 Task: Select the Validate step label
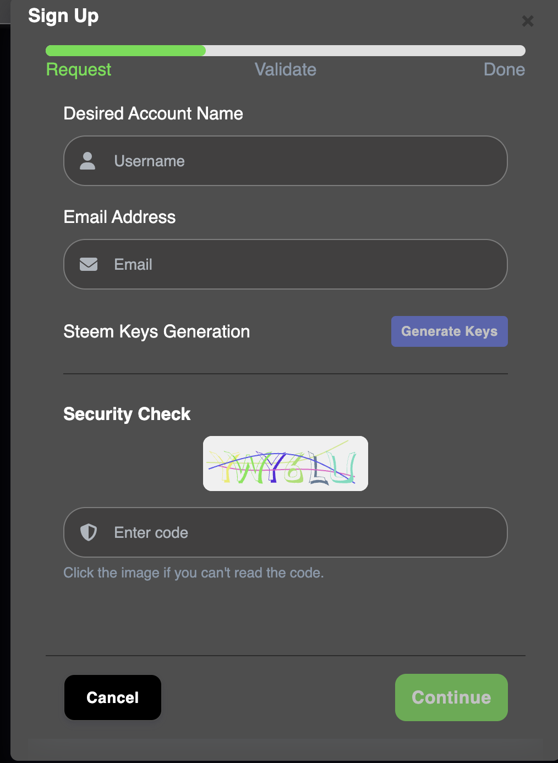[285, 69]
